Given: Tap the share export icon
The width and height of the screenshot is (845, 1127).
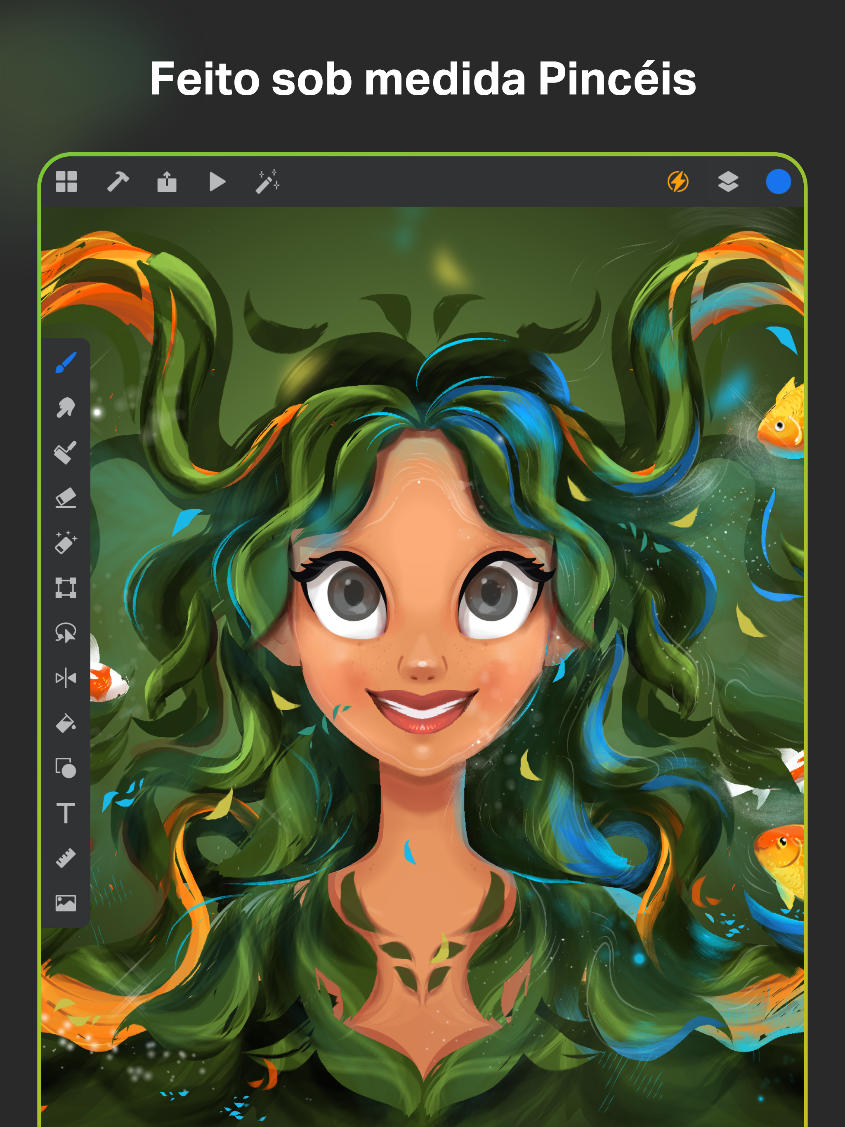Looking at the screenshot, I should click(x=167, y=182).
